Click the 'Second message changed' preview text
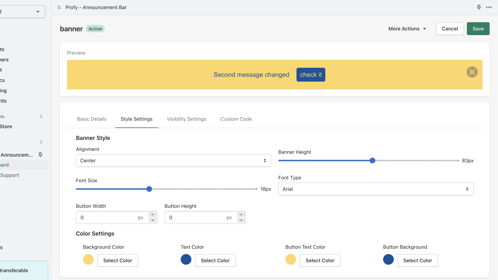This screenshot has height=280, width=498. (251, 75)
